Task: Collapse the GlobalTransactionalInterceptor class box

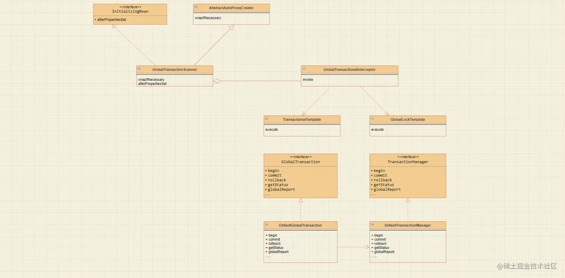Action: coord(304,68)
